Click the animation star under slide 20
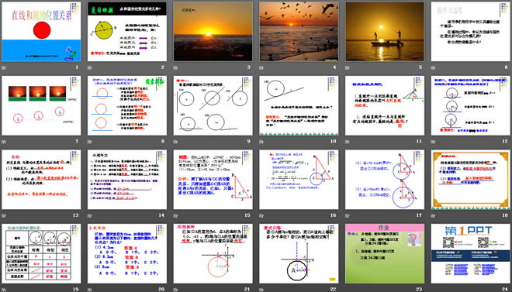This screenshot has width=512, height=292. pyautogui.click(x=90, y=289)
